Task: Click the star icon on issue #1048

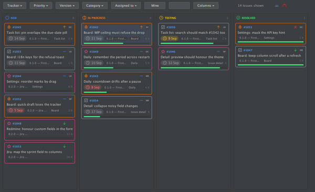Action: click(9, 123)
